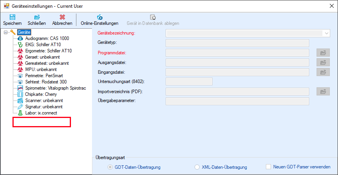Close the Geräteeinstellungen window

[332, 6]
